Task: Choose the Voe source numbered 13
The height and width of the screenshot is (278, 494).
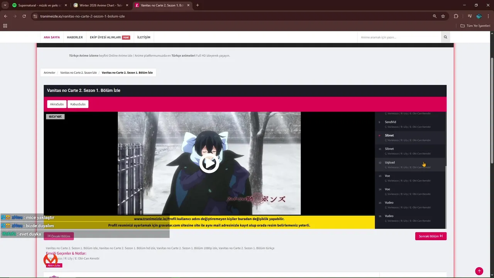Action: [410, 178]
